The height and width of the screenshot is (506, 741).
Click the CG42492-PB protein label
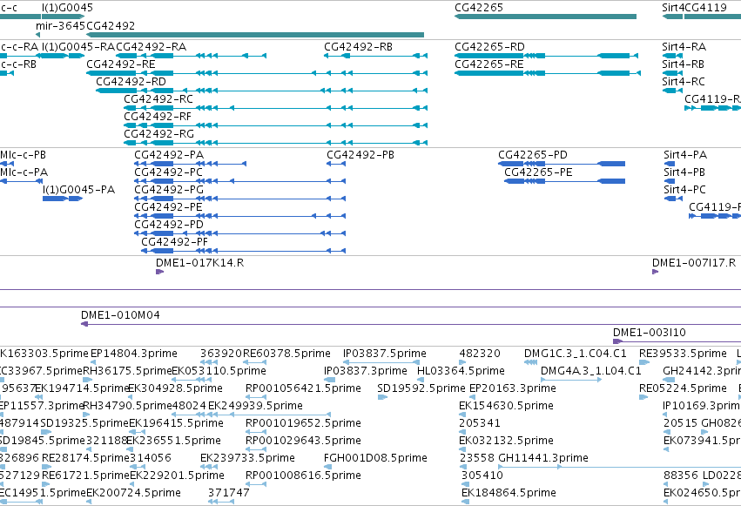[360, 155]
